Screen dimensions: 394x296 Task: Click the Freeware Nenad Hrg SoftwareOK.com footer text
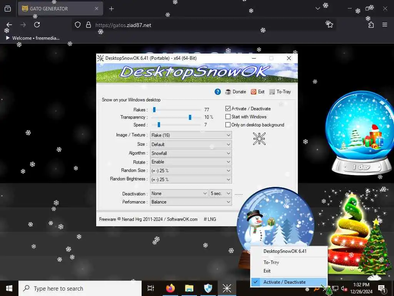coord(148,219)
